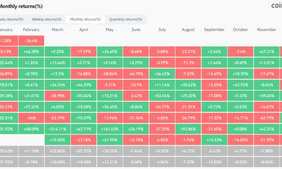Select the -53.79% March cell
282x169 pixels.
coord(57,118)
